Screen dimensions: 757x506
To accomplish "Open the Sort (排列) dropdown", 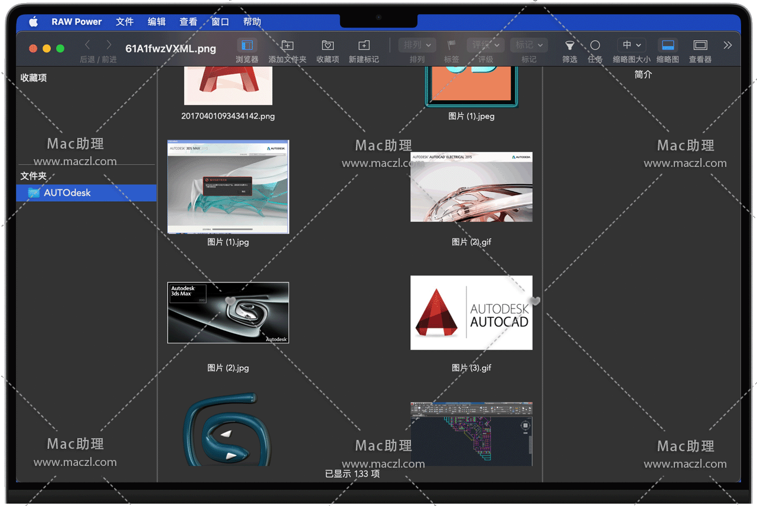I will [x=417, y=45].
